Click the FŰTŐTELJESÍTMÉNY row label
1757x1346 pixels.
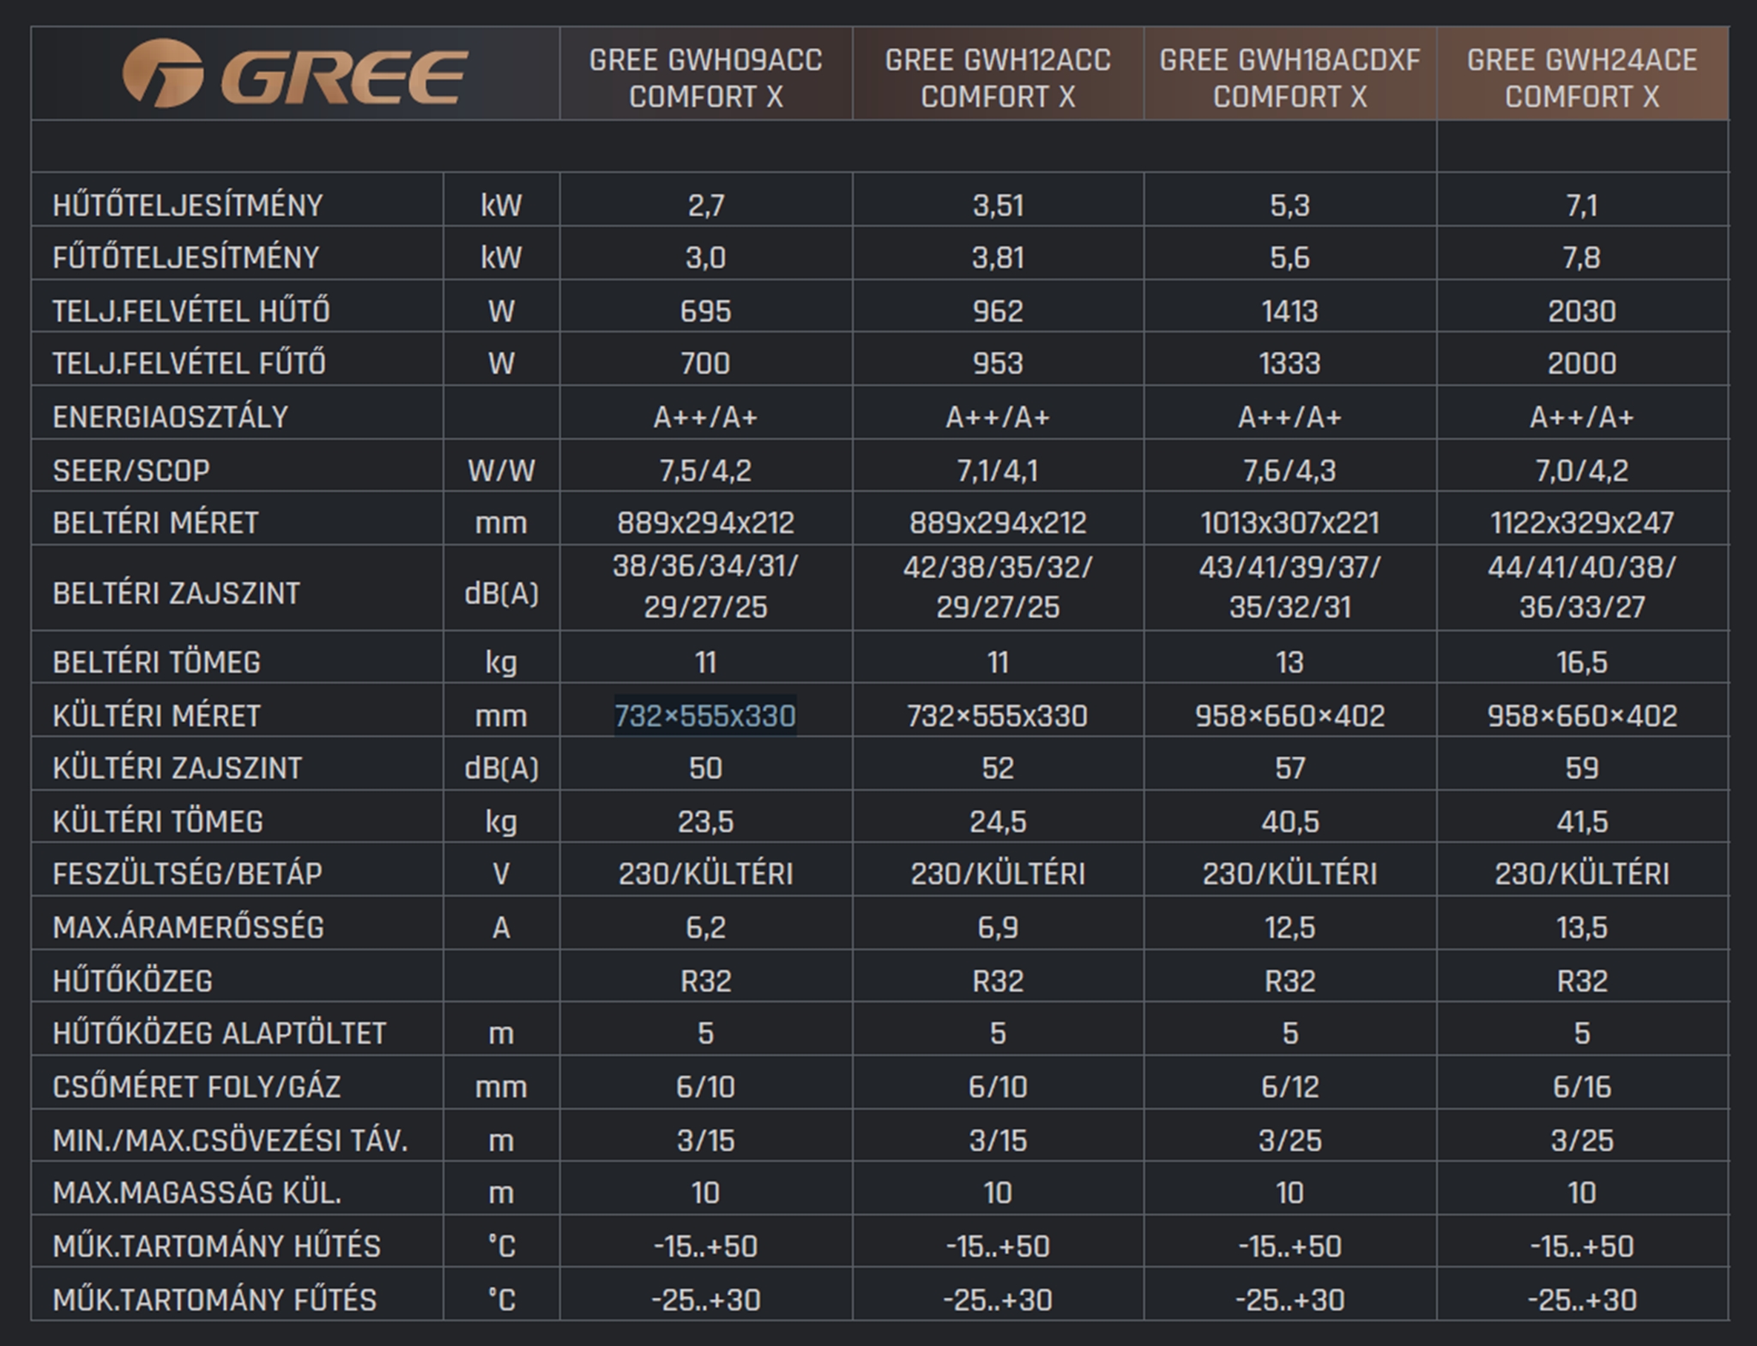186,257
